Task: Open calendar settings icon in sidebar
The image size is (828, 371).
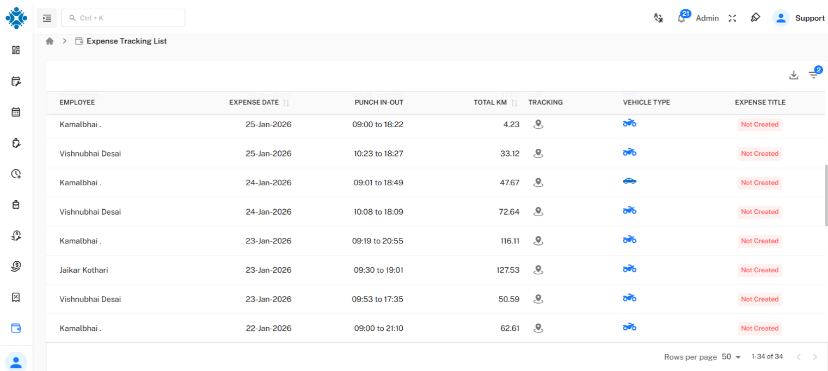Action: tap(16, 81)
